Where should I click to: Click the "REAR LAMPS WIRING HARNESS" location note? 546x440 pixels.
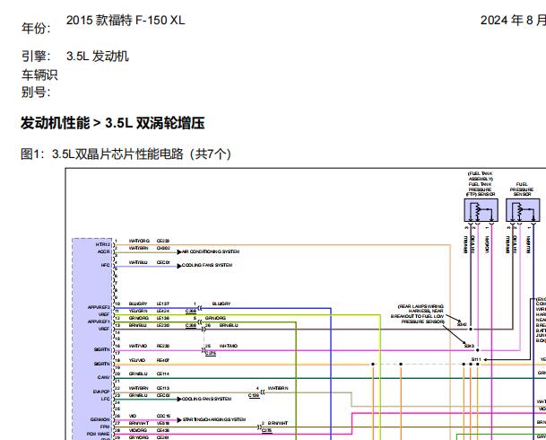[418, 313]
